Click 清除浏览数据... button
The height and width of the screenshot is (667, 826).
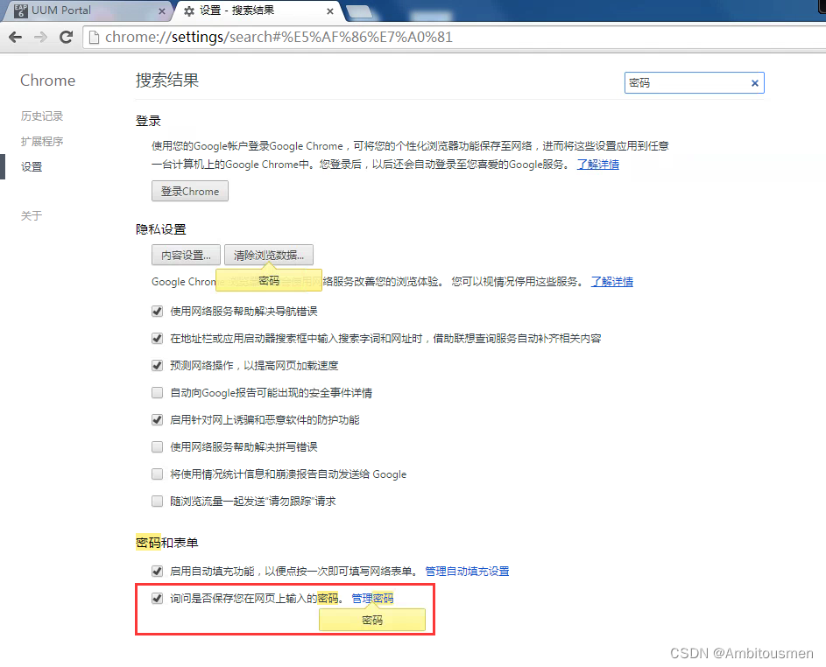(x=269, y=256)
